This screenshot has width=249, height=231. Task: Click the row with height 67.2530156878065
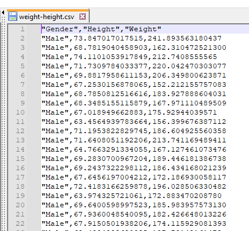coord(134,85)
